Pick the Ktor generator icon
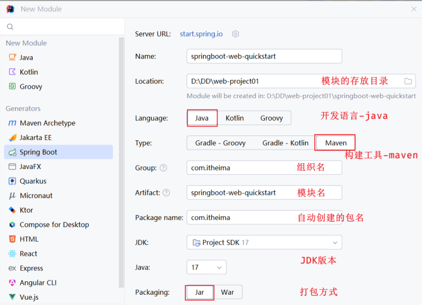The width and height of the screenshot is (422, 305). point(12,210)
